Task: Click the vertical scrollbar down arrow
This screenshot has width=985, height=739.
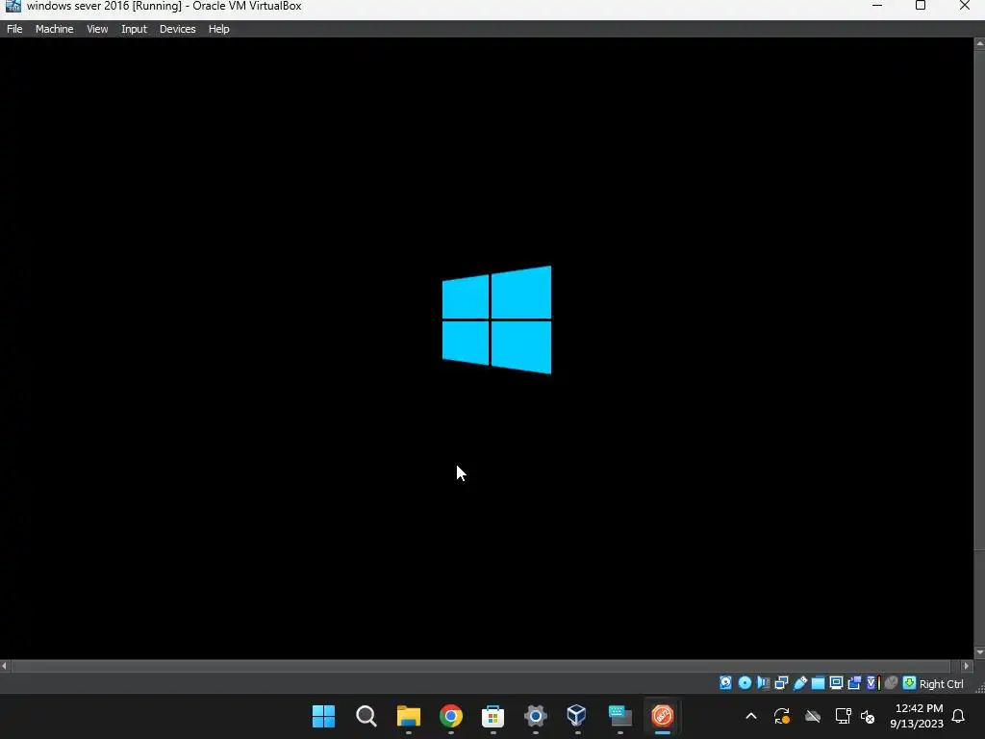Action: pyautogui.click(x=979, y=653)
